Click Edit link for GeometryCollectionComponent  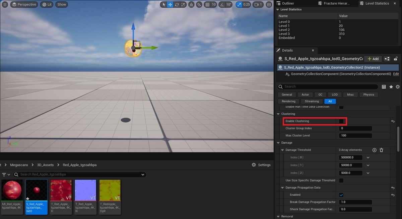click(x=396, y=74)
